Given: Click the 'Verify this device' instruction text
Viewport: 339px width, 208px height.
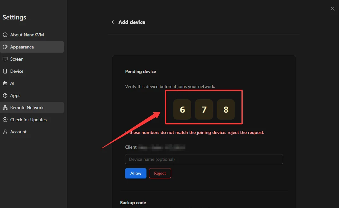Looking at the screenshot, I should (x=170, y=86).
